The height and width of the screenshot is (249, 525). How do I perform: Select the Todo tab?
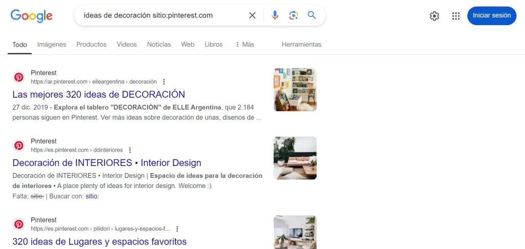pyautogui.click(x=20, y=45)
